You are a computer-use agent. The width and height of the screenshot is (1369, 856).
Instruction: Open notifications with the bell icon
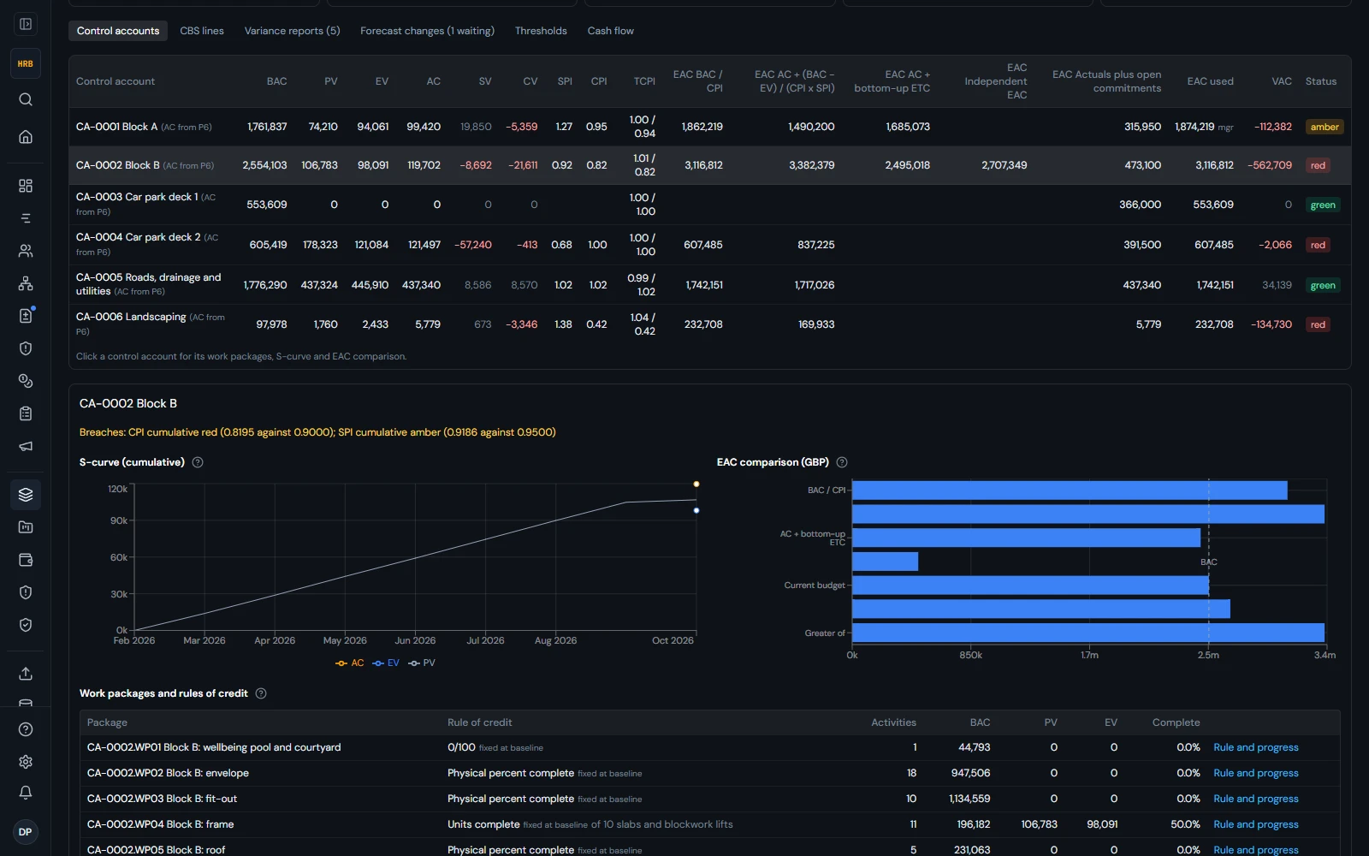[x=26, y=793]
